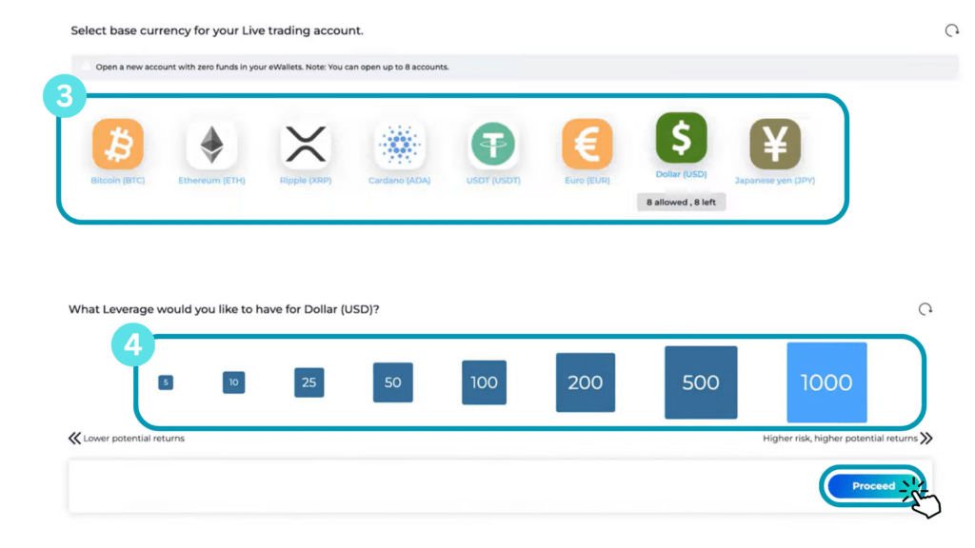The height and width of the screenshot is (548, 975).
Task: Pick leverage 100
Action: [x=484, y=382]
